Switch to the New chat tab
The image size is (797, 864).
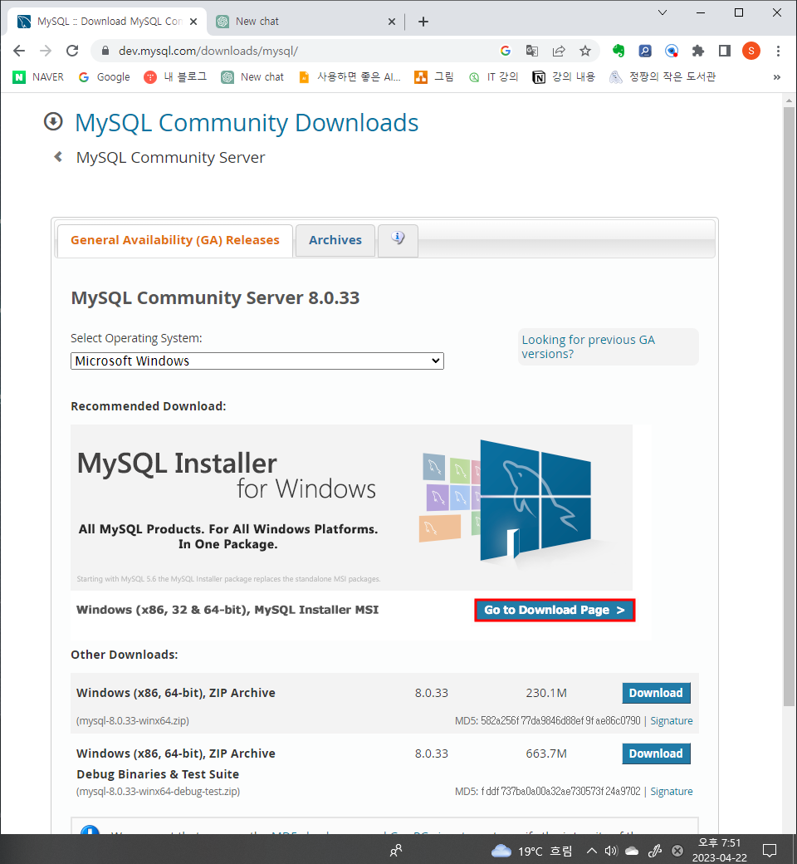[306, 22]
